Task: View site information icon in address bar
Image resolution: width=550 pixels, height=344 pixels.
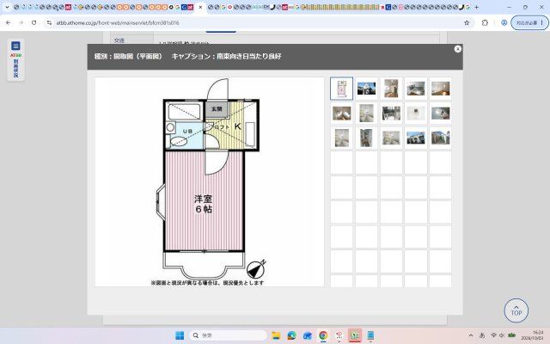Action: click(x=49, y=23)
